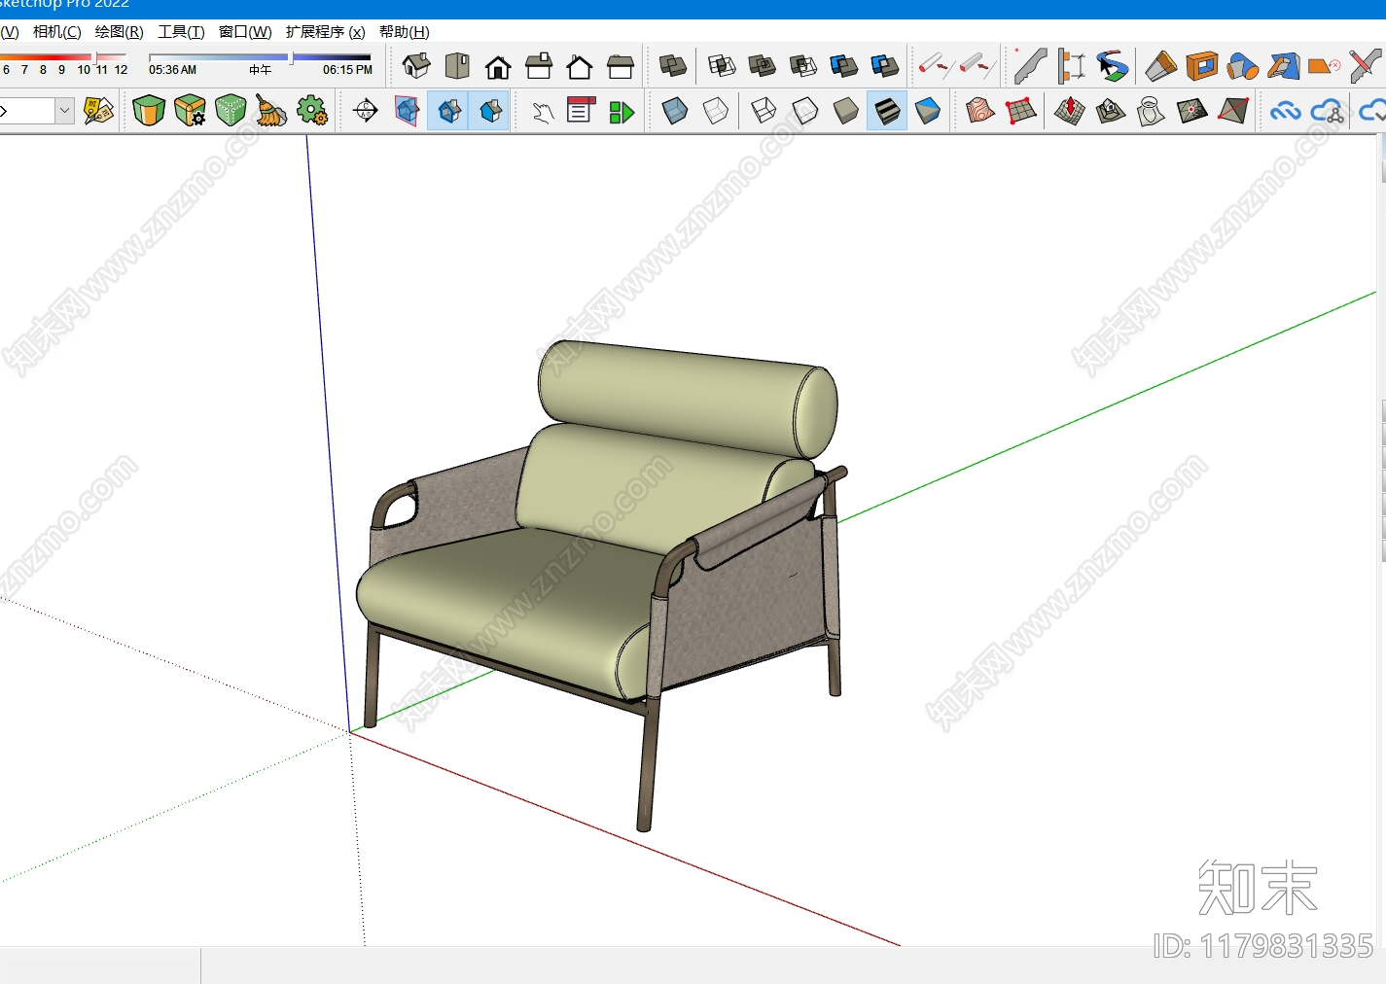This screenshot has width=1386, height=984.
Task: Select the hand gesture tool icon
Action: (x=543, y=111)
